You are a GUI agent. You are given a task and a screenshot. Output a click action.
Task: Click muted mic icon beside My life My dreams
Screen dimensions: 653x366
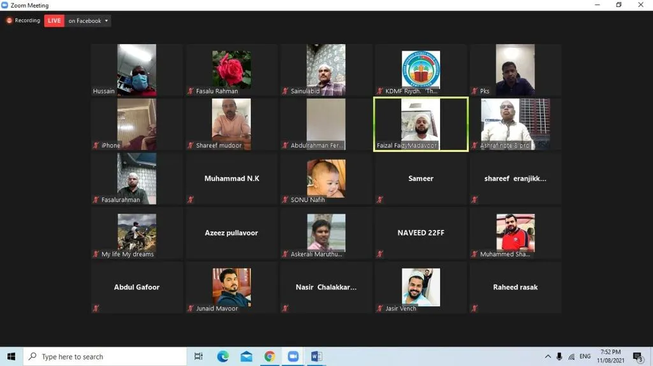click(x=96, y=254)
